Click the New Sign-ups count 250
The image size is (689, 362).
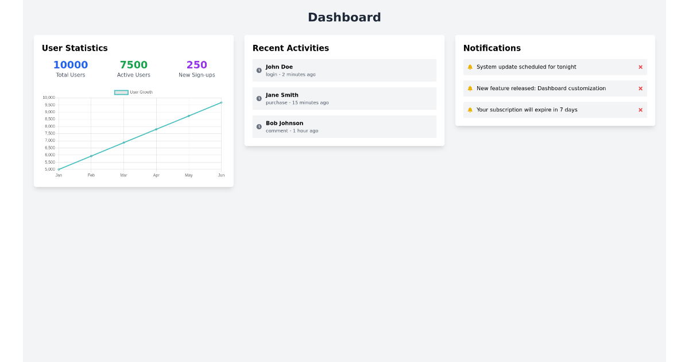coord(196,64)
